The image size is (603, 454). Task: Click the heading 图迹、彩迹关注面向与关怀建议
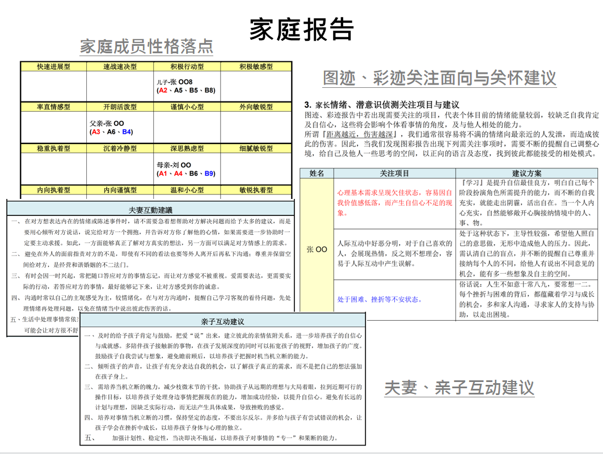tap(440, 78)
